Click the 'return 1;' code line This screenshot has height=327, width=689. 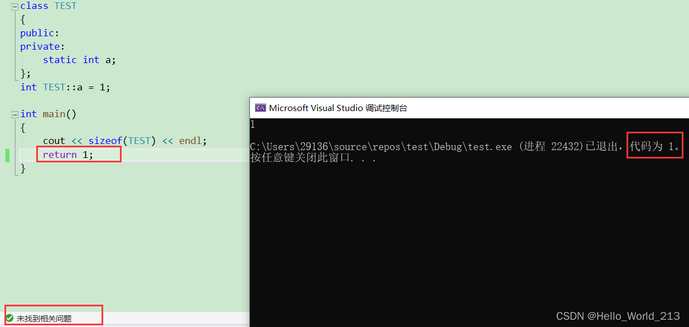click(68, 155)
